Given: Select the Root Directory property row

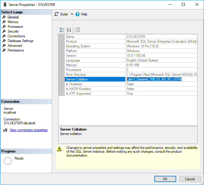Looking at the screenshot, I should [95, 75].
